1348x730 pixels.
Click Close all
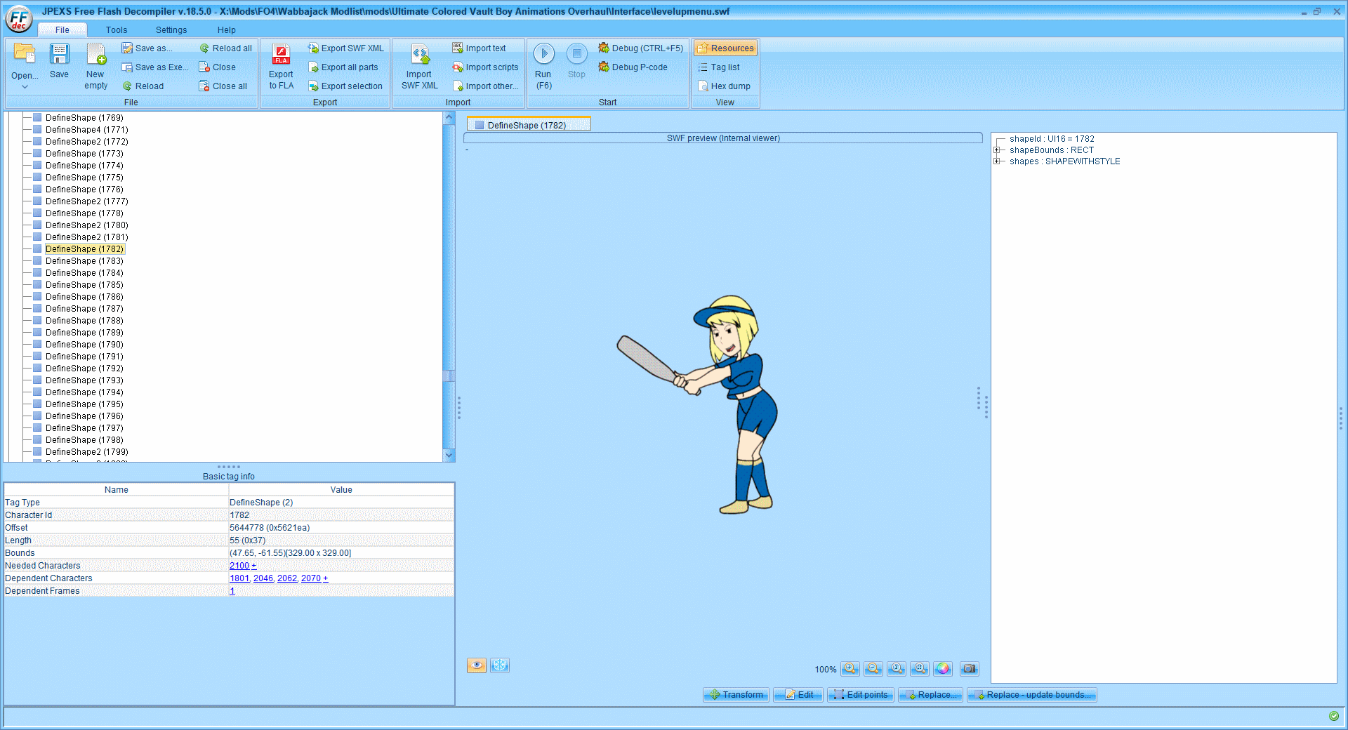(223, 86)
